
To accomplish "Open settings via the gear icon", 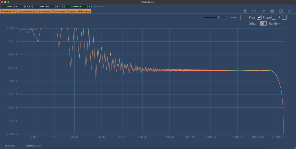I will 290,11.
